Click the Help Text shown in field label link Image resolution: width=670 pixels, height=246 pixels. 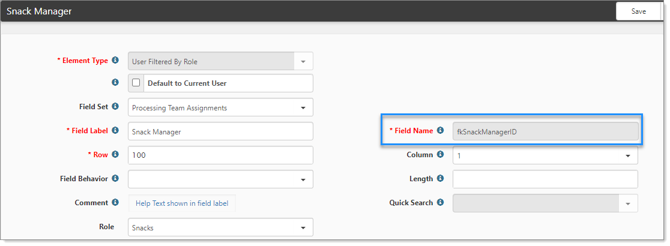[x=182, y=203]
